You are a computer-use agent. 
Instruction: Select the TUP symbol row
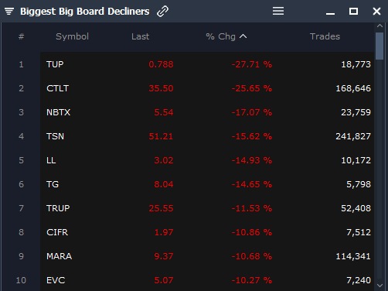(207, 64)
